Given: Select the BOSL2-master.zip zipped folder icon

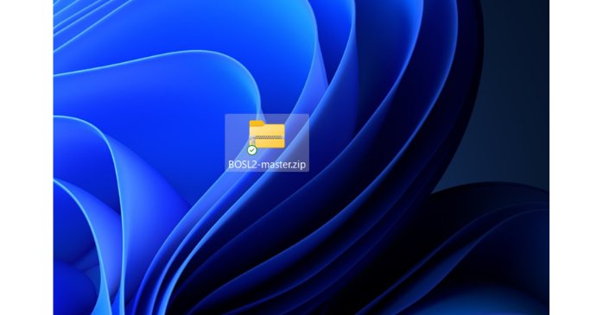Looking at the screenshot, I should coord(267,134).
